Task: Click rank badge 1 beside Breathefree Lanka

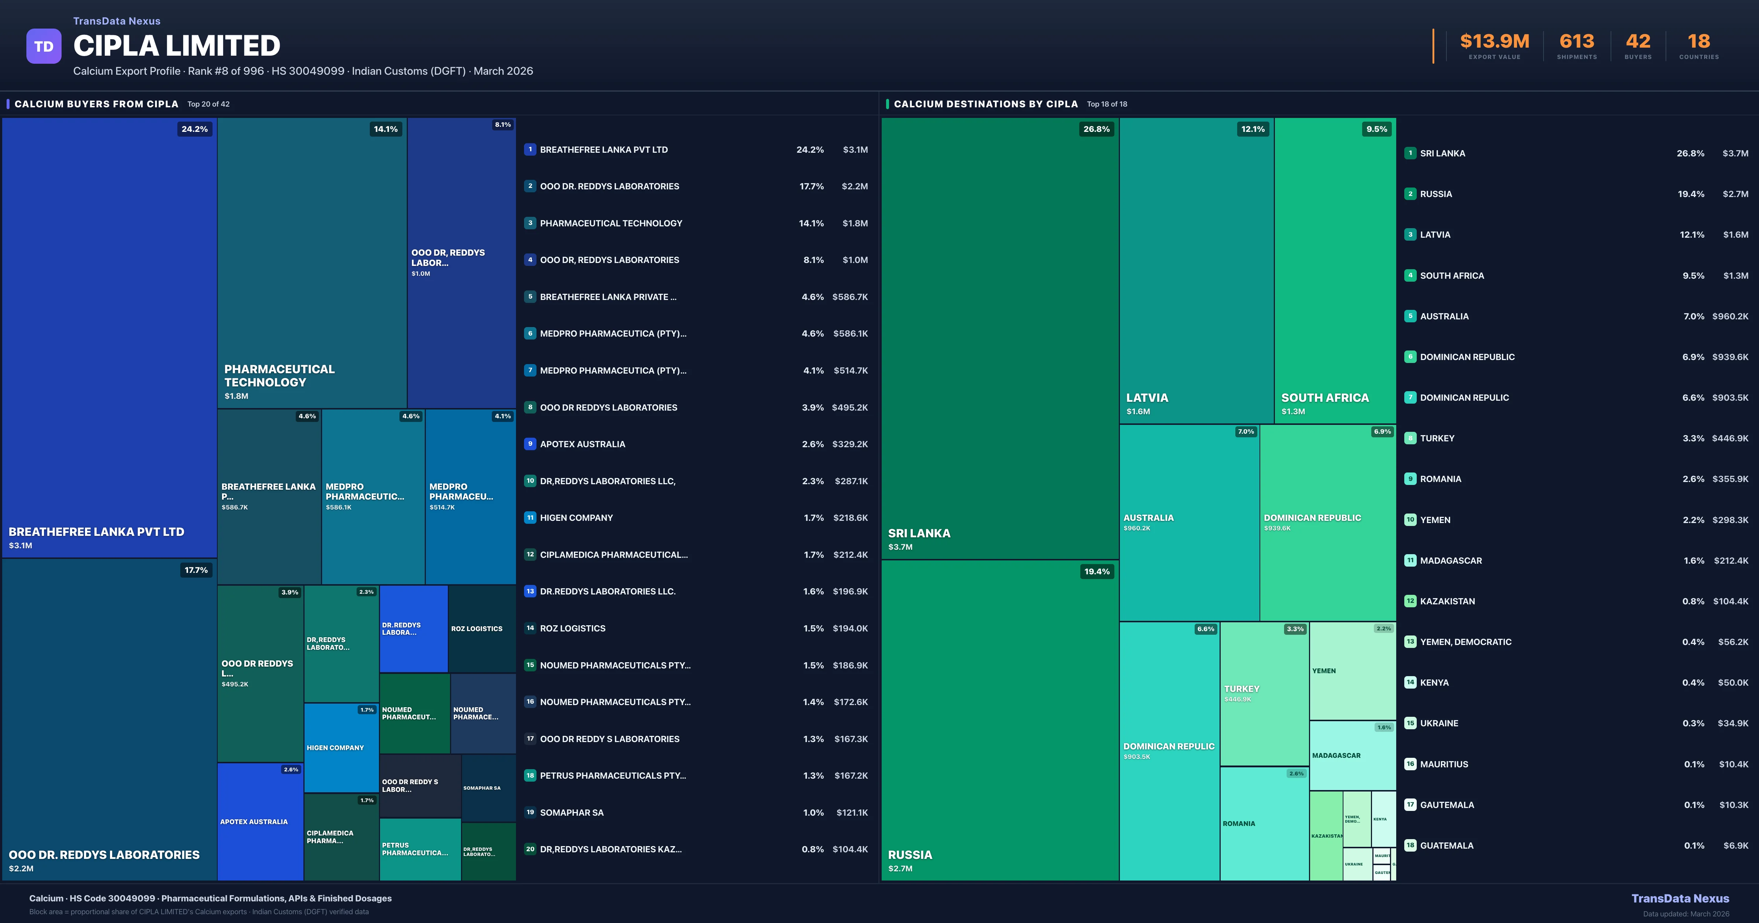Action: [x=530, y=149]
